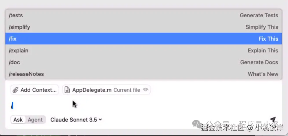The width and height of the screenshot is (288, 136).
Task: Select the /tests command
Action: (x=143, y=15)
